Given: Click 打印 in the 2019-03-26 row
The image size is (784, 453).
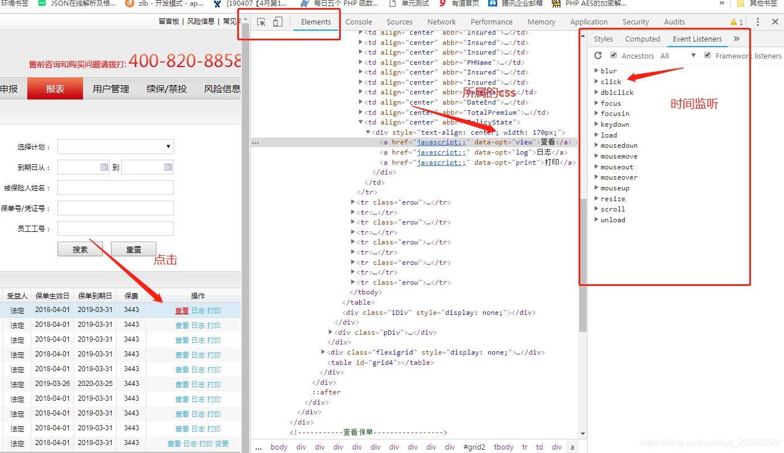Looking at the screenshot, I should [214, 384].
